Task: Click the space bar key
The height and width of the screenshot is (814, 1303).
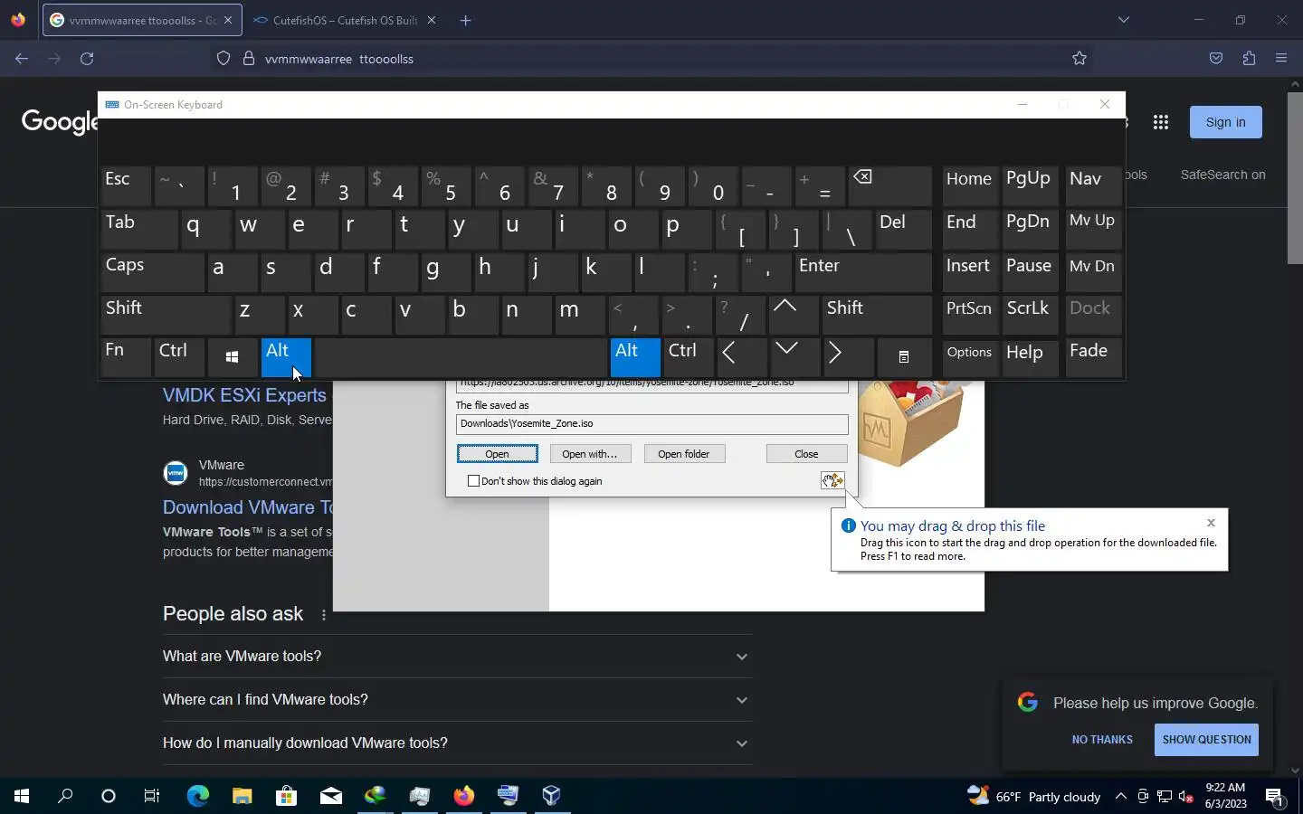Action: click(x=461, y=357)
